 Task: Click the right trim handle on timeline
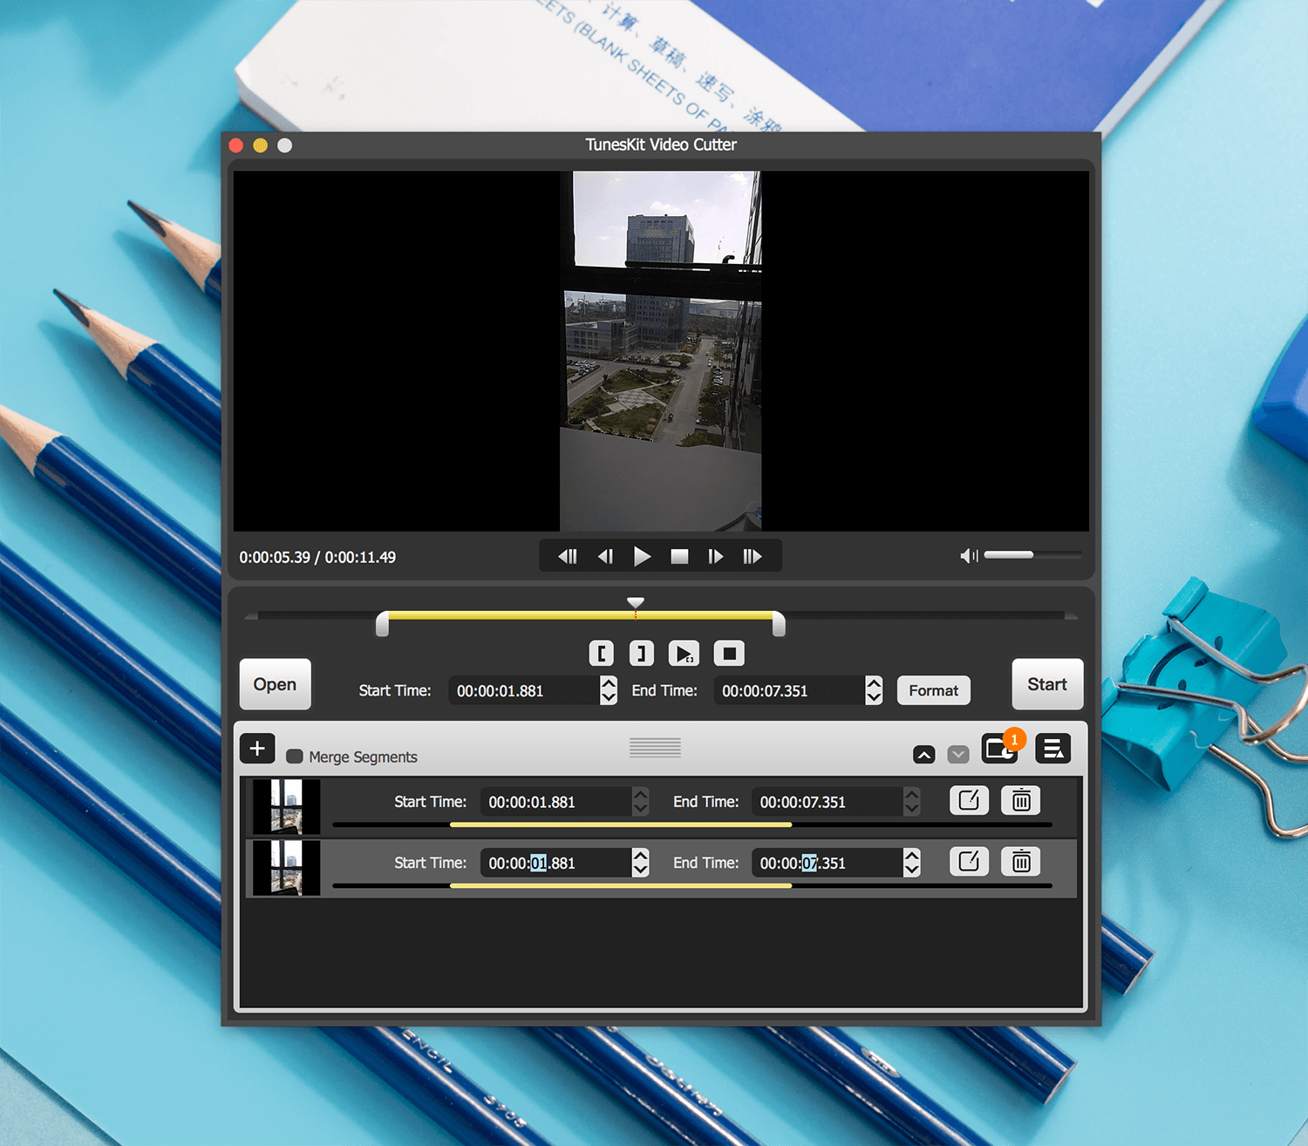[779, 624]
